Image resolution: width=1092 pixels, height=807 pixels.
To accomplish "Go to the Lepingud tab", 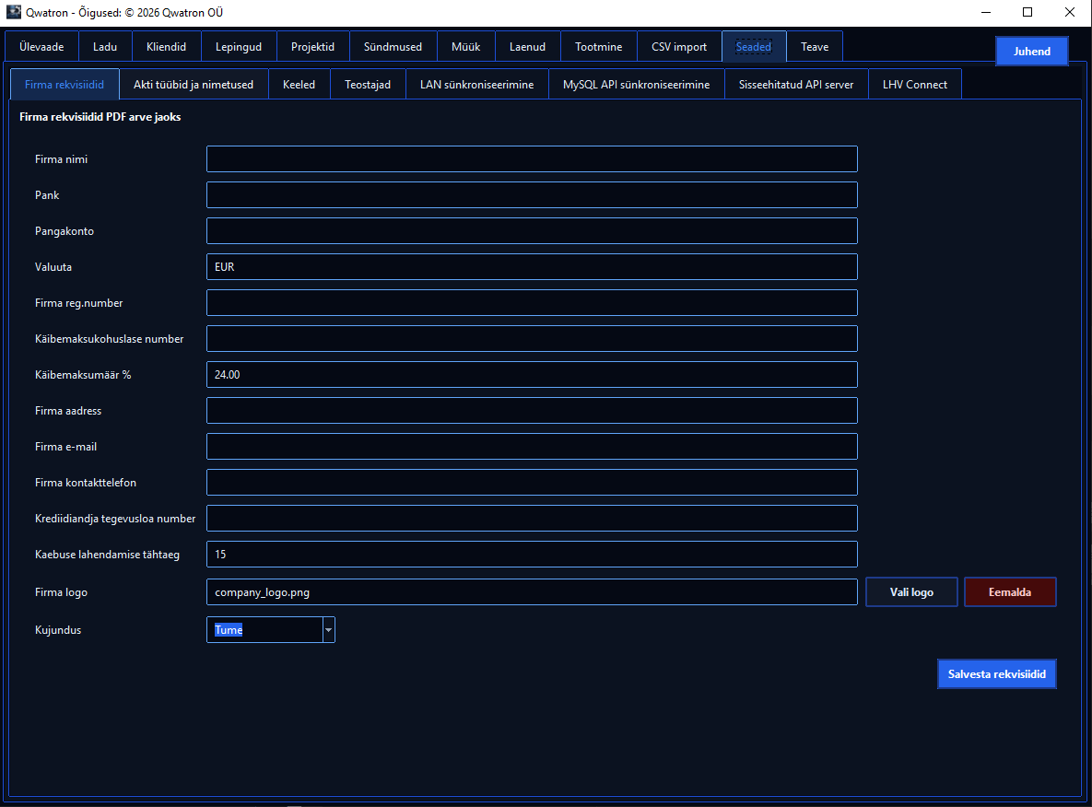I will pyautogui.click(x=238, y=47).
